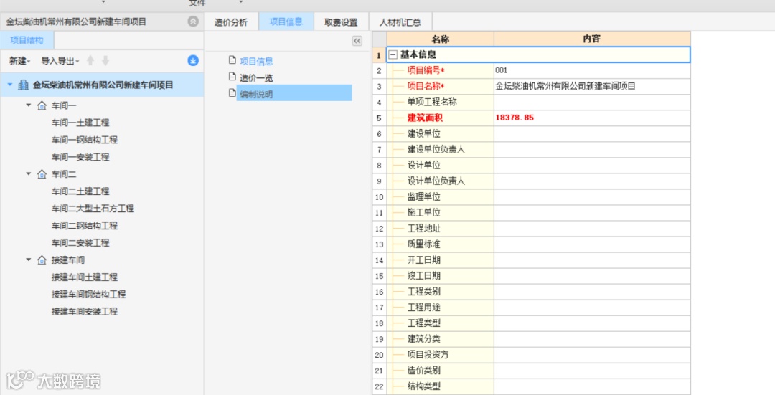Screen dimensions: 775x395
Task: Select the 单项工程名称 row label
Action: point(432,103)
